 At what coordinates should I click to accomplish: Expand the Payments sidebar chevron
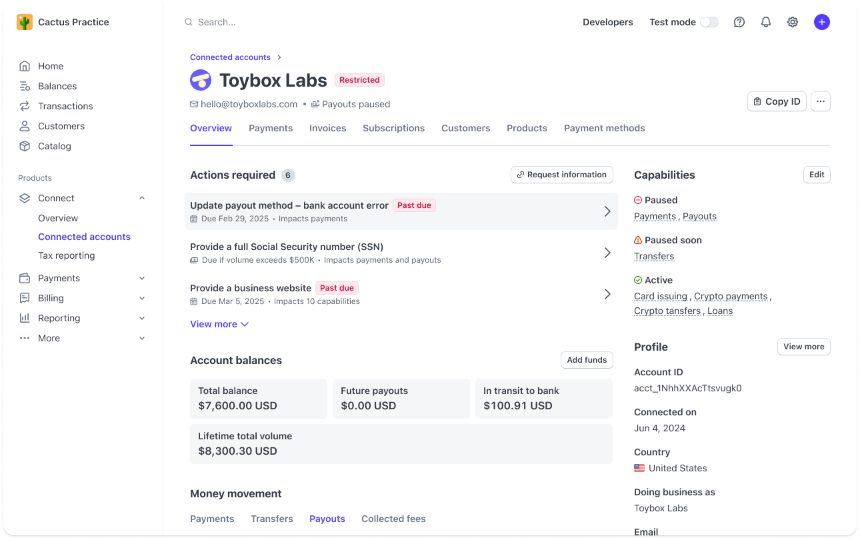(142, 278)
